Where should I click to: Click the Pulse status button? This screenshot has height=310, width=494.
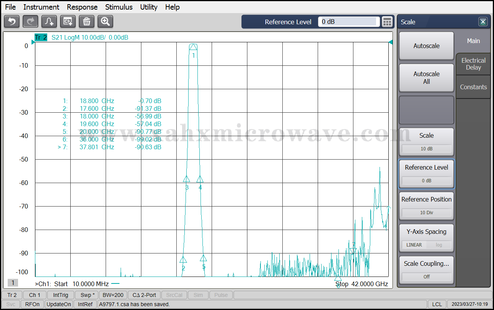click(x=221, y=295)
